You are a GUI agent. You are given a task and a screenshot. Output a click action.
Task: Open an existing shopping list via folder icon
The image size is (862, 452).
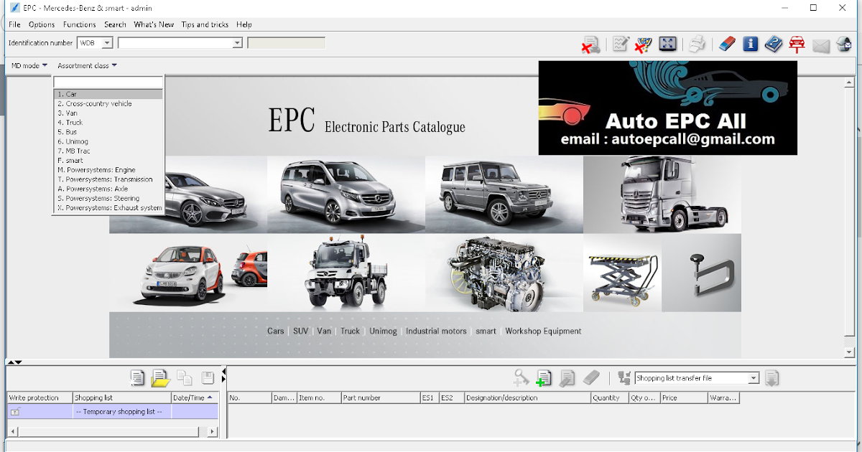(x=159, y=378)
